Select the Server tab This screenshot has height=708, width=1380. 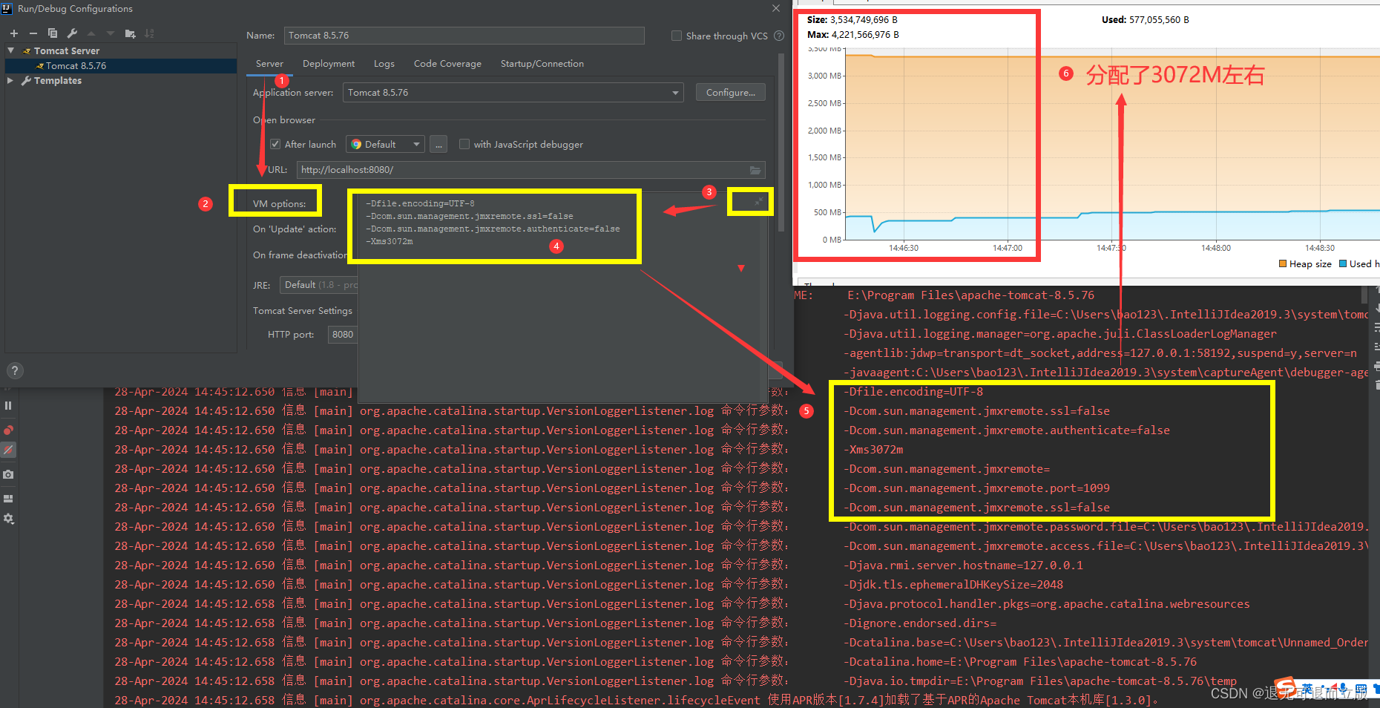pos(269,64)
